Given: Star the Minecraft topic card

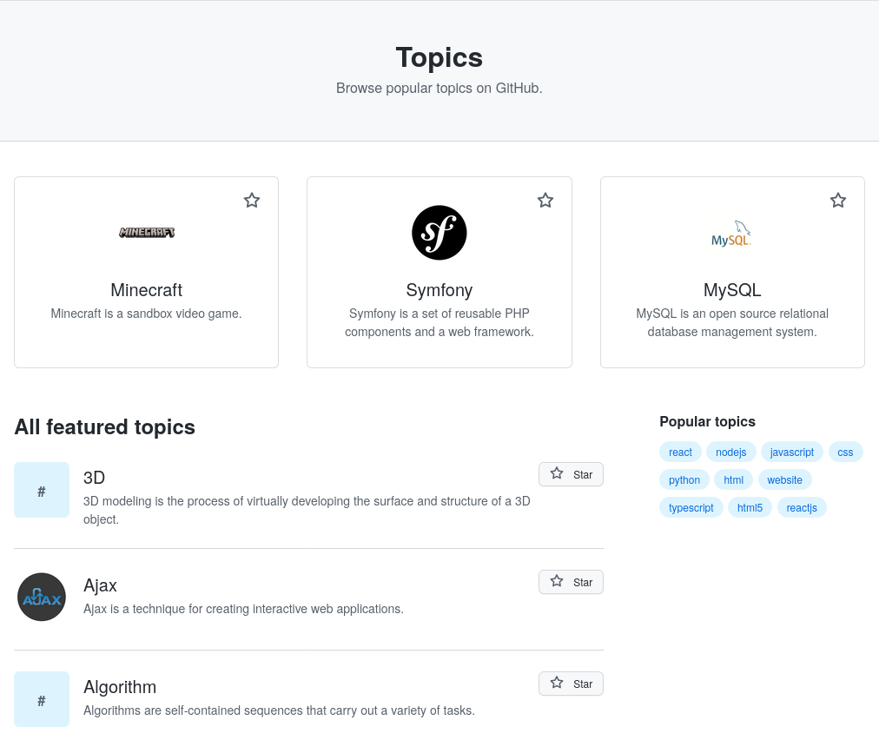Looking at the screenshot, I should [252, 201].
